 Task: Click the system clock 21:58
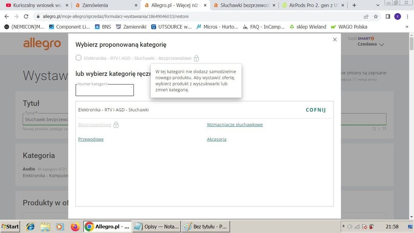(392, 227)
